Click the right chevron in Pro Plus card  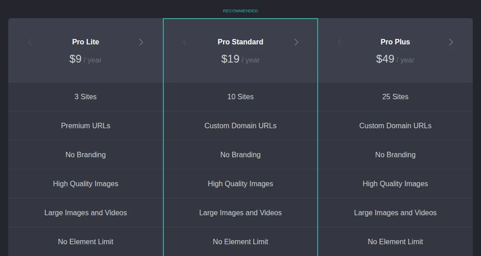451,42
